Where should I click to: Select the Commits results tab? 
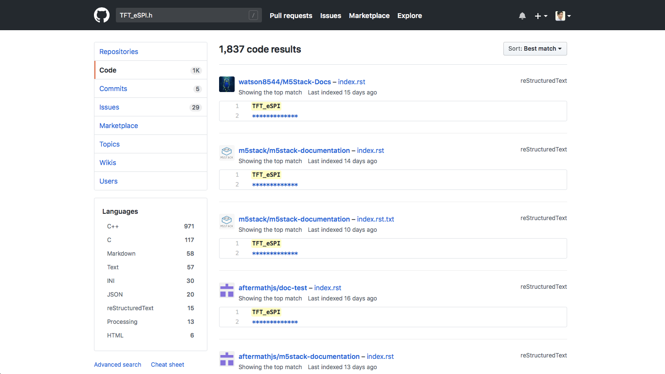113,89
